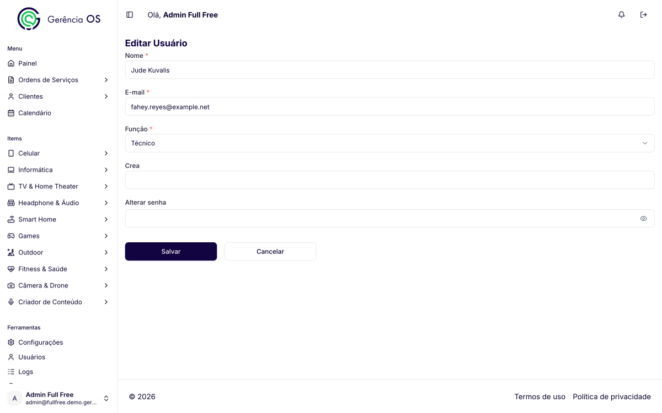
Task: Click the Nome input field
Action: [x=389, y=70]
